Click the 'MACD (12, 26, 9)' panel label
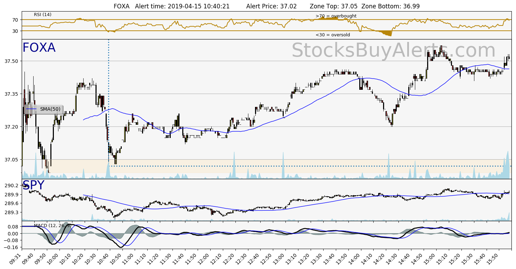Image resolution: width=516 pixels, height=269 pixels. (52, 226)
